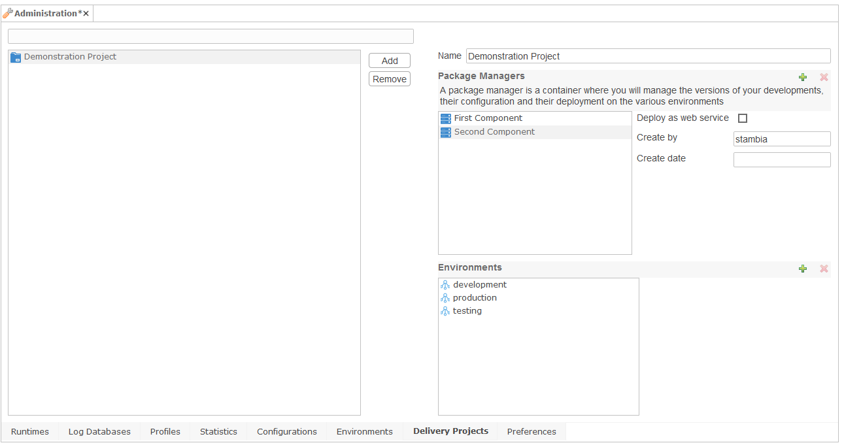Select the First Component package manager
Viewport: 844px width, 445px height.
(488, 118)
